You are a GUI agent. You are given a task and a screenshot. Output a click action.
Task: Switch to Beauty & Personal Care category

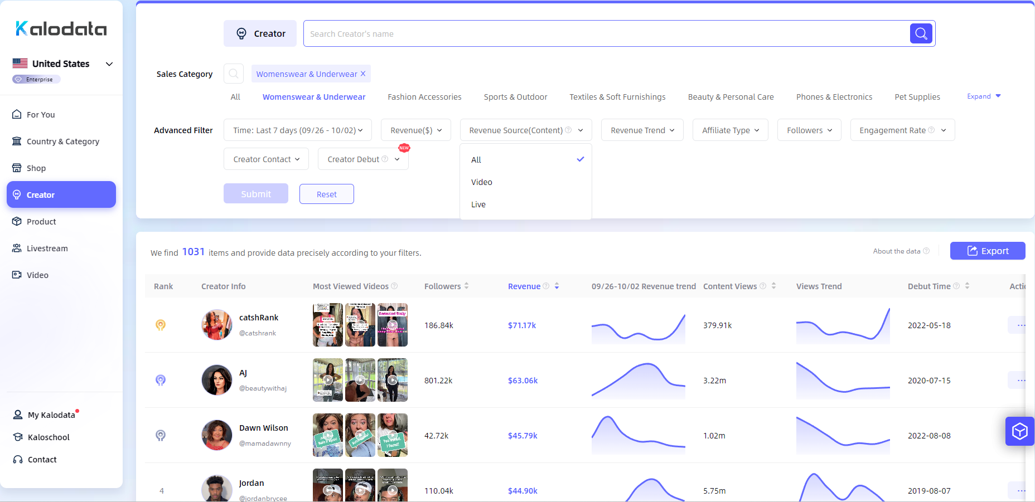[x=731, y=97]
